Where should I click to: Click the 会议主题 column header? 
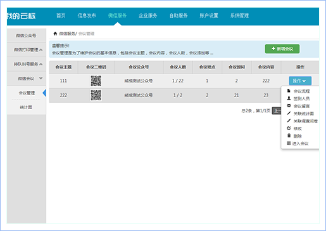(63, 67)
